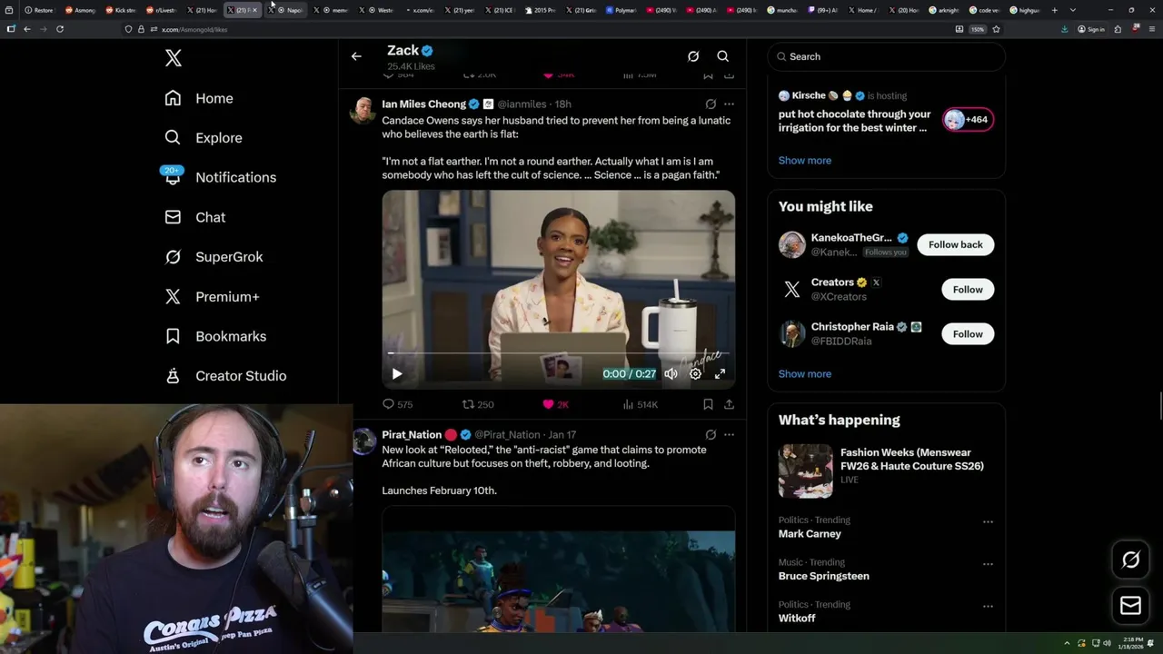Open the Home page from sidebar

click(x=199, y=98)
